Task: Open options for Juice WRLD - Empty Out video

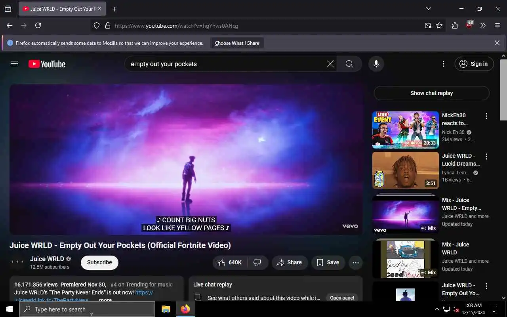Action: point(486,286)
